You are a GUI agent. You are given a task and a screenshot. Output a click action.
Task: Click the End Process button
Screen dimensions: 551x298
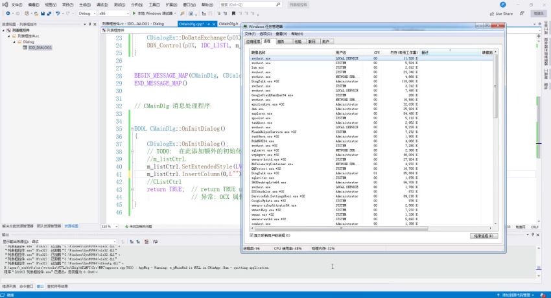[484, 236]
